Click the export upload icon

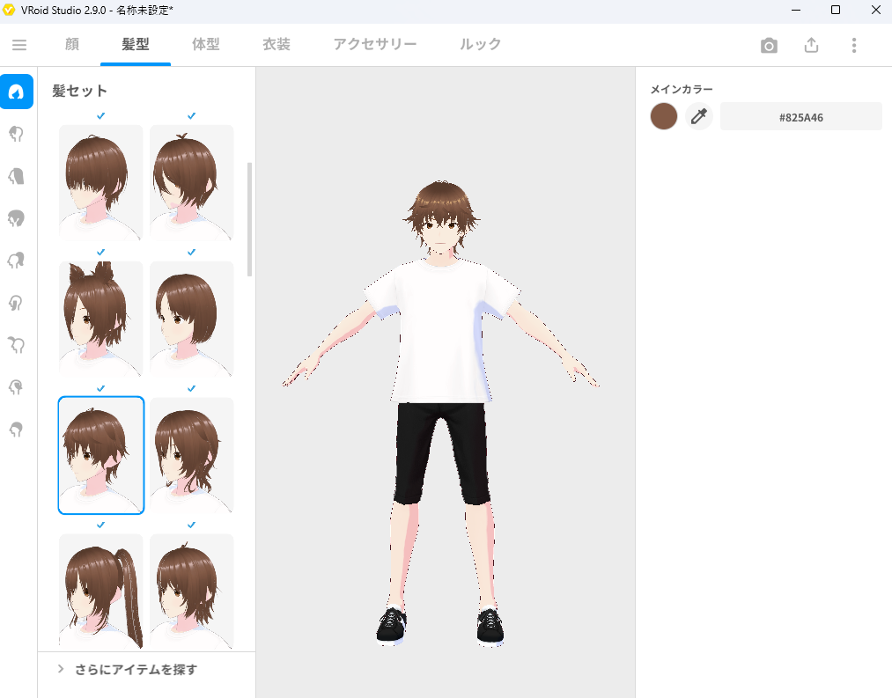[811, 46]
